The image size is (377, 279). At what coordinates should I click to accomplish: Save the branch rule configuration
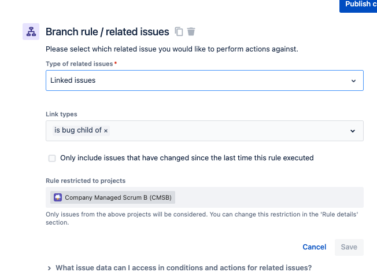[349, 247]
